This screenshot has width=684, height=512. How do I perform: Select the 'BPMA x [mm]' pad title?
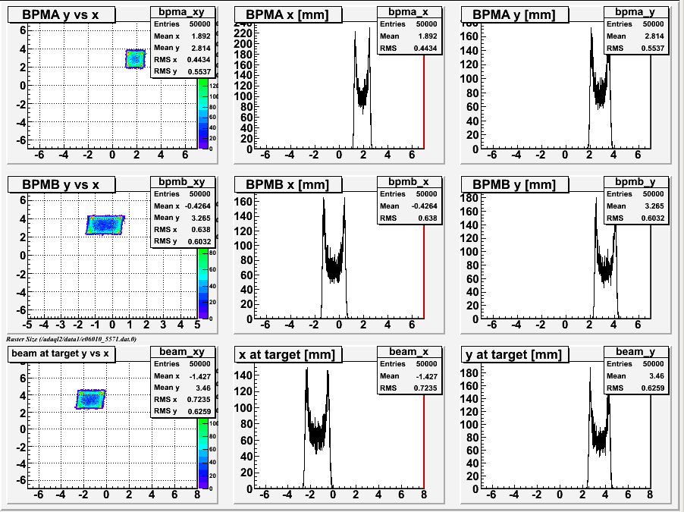[288, 14]
